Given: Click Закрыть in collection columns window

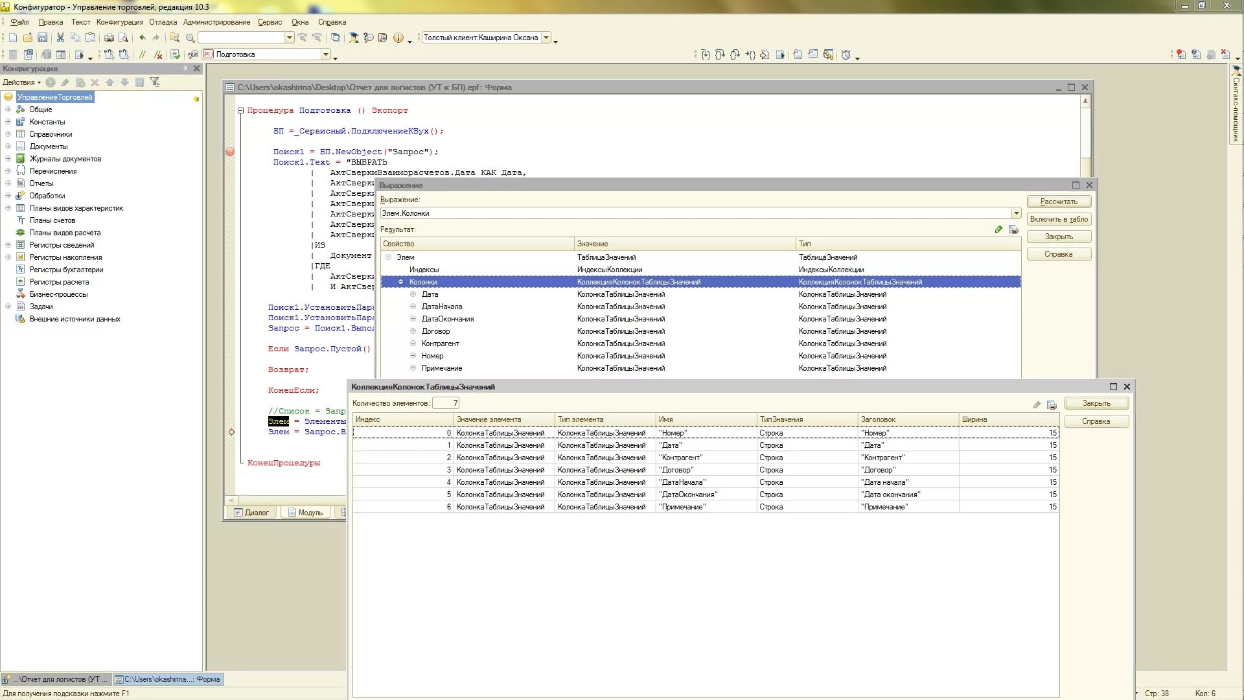Looking at the screenshot, I should coord(1096,403).
